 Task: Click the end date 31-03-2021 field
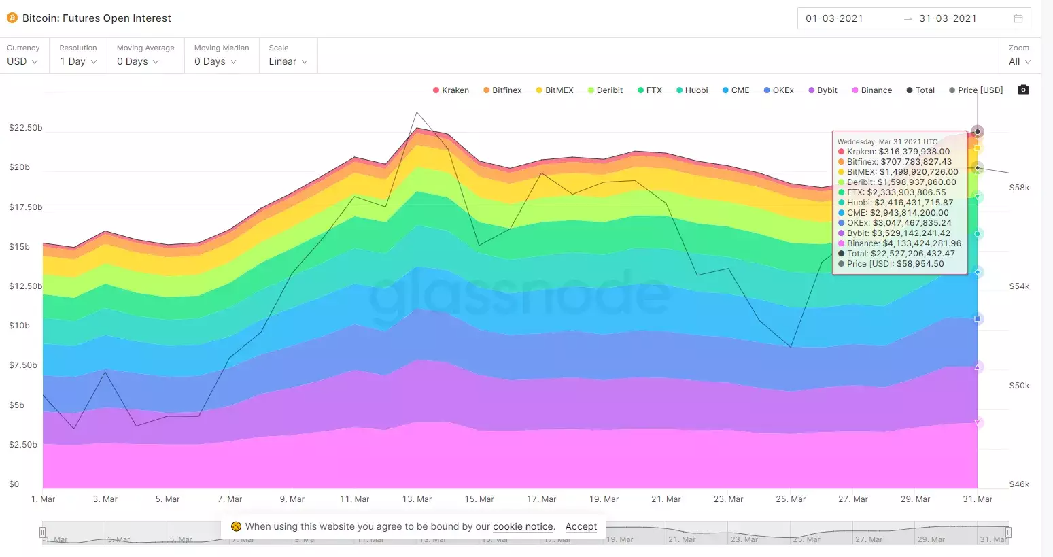click(x=948, y=18)
